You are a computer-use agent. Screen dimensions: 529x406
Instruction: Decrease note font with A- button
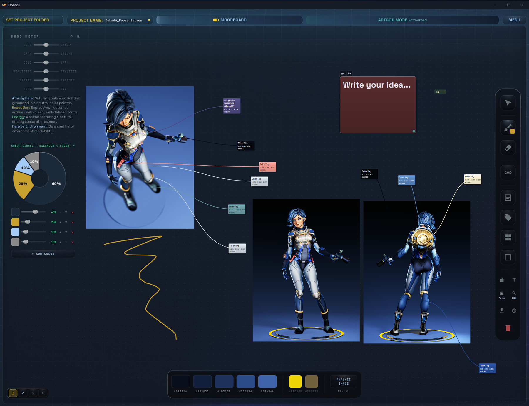[343, 73]
